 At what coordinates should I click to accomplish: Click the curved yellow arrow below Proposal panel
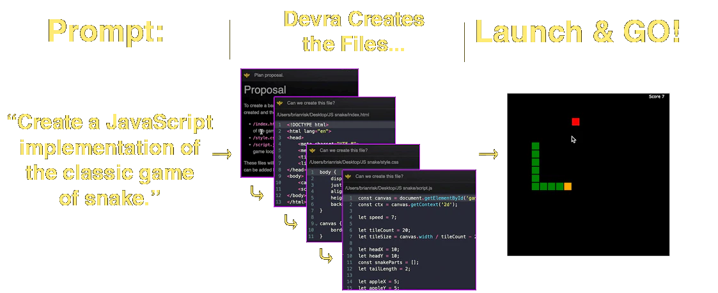click(256, 193)
